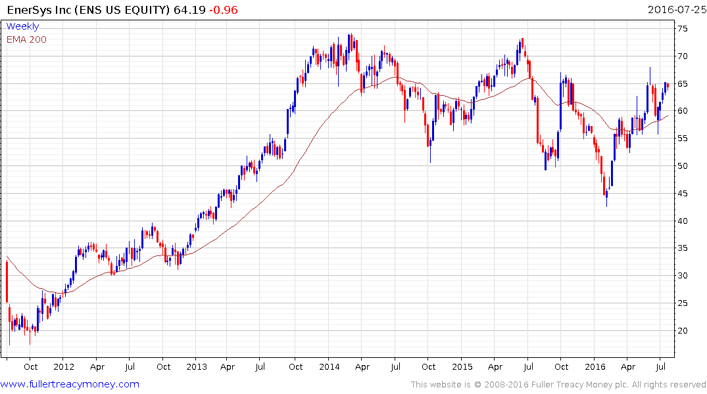
Task: Click the chart title 'EnerSys Inc (ENS US EQUITY)'
Action: 89,10
